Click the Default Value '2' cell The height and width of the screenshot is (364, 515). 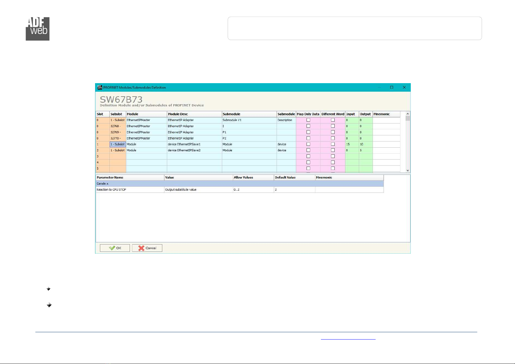click(x=294, y=190)
